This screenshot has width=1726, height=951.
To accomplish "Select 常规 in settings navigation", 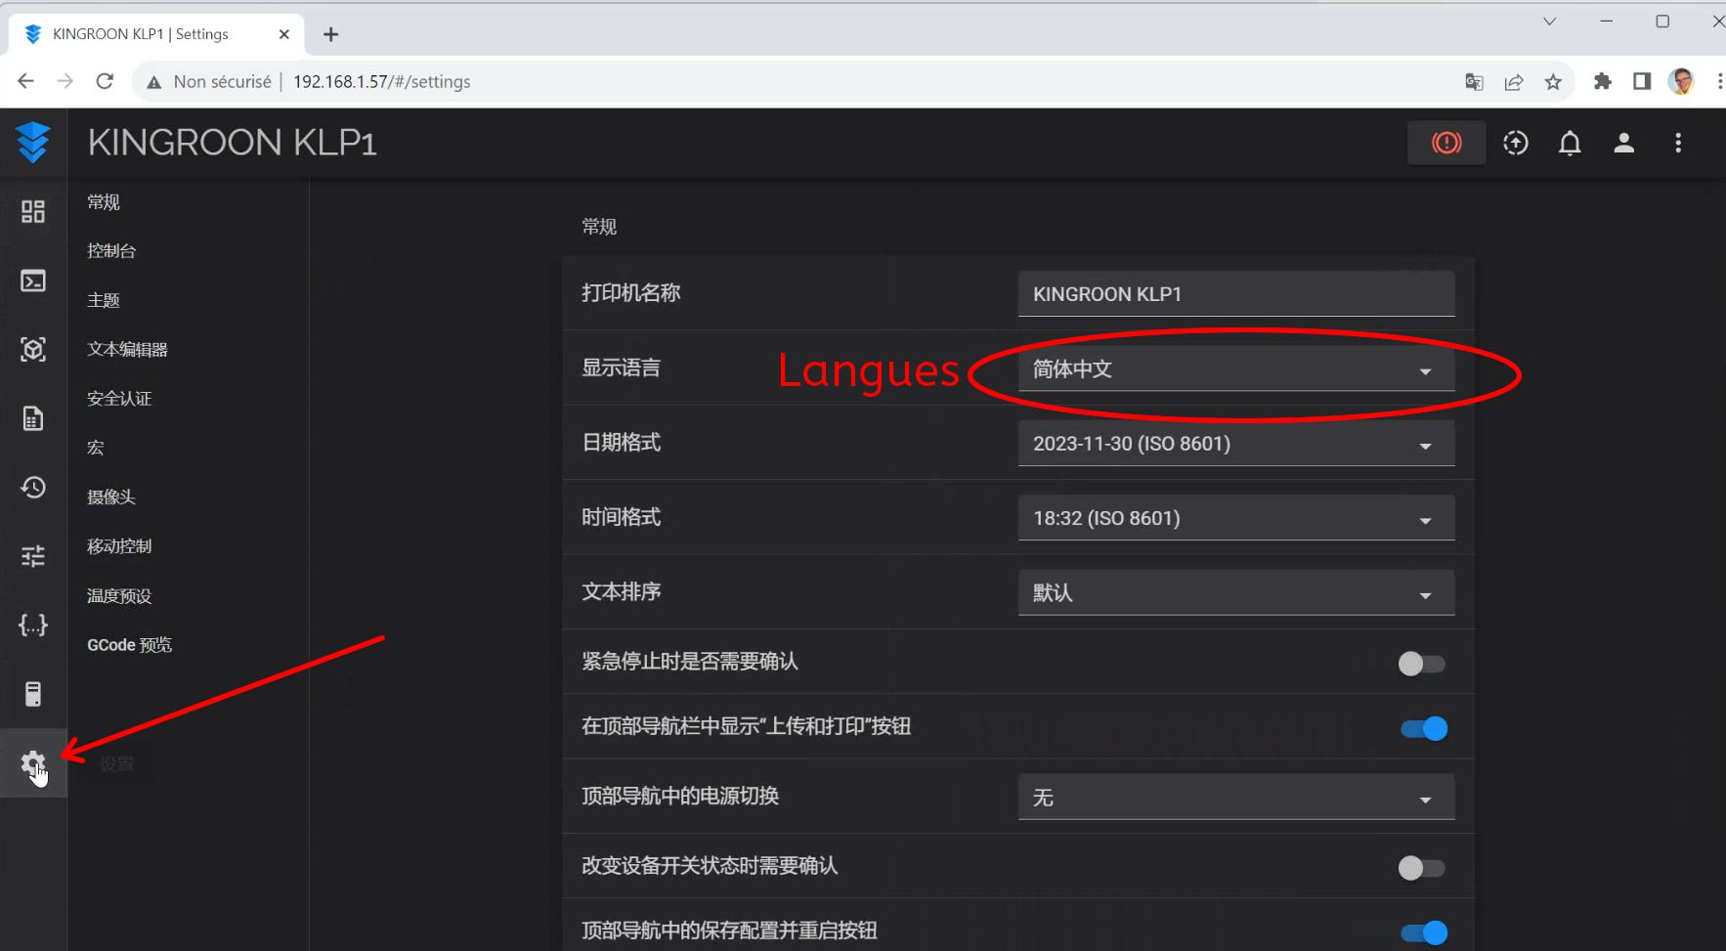I will click(x=104, y=202).
